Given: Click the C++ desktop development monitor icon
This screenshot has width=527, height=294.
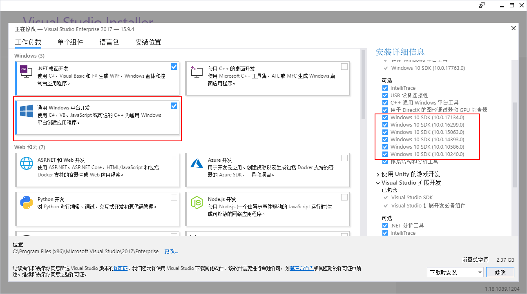Looking at the screenshot, I should tap(197, 72).
